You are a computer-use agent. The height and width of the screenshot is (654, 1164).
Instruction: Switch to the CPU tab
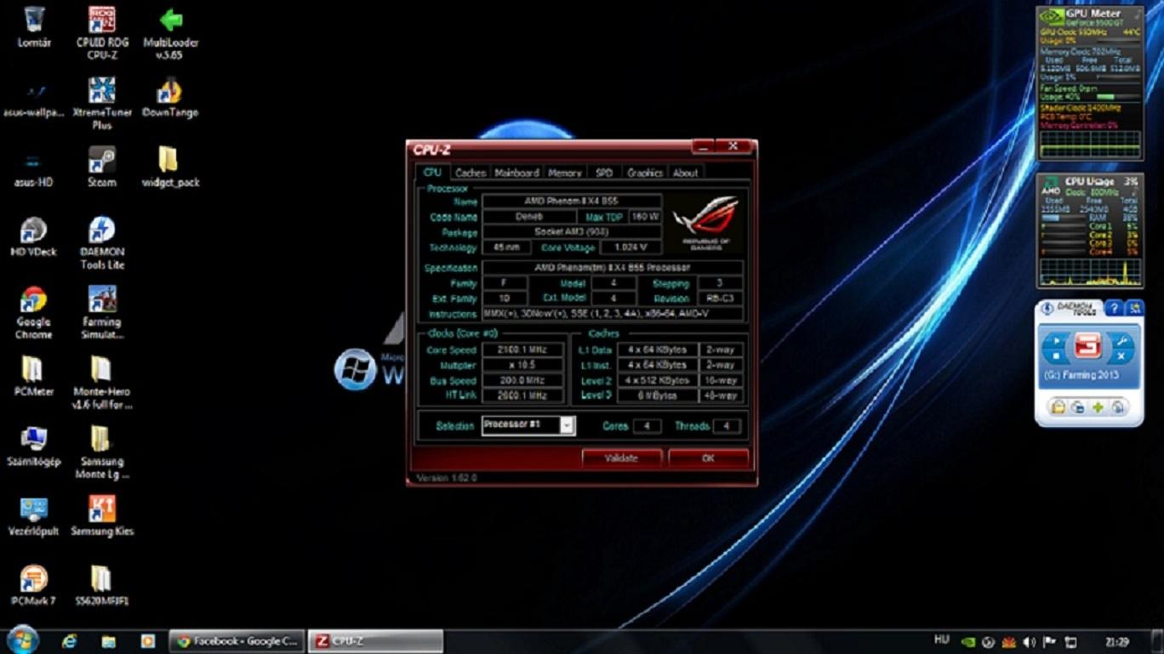tap(432, 173)
